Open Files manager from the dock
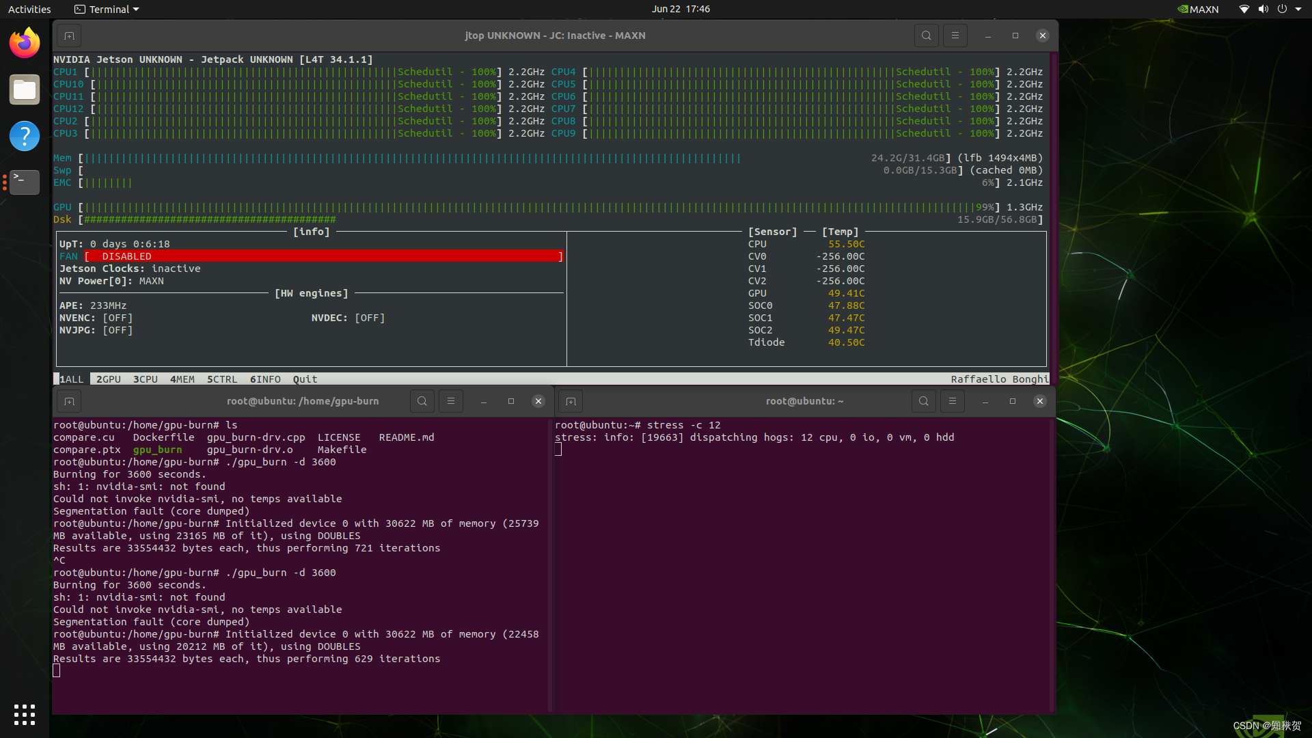1312x738 pixels. (x=25, y=90)
